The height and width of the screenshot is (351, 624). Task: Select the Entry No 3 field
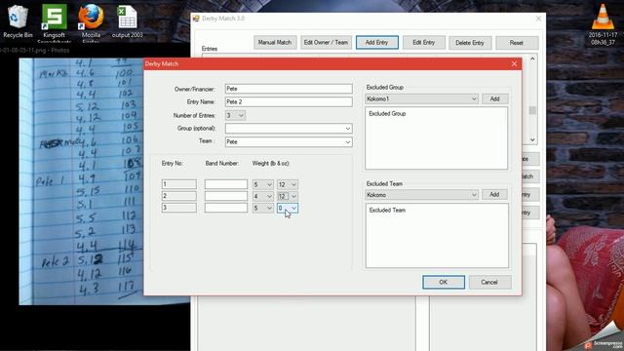tap(179, 208)
